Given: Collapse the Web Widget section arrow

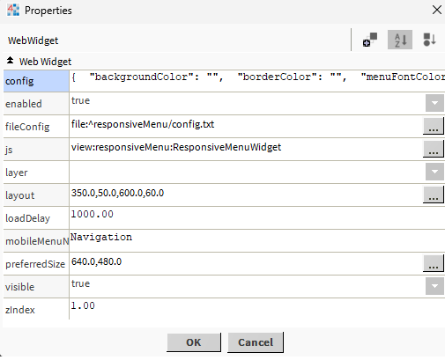Looking at the screenshot, I should pyautogui.click(x=10, y=61).
